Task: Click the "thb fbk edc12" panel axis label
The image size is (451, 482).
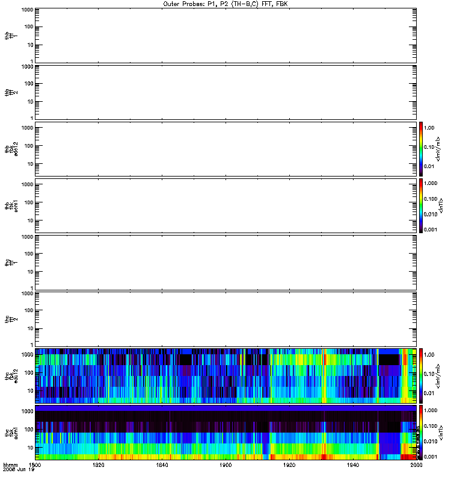Action: pyautogui.click(x=11, y=149)
